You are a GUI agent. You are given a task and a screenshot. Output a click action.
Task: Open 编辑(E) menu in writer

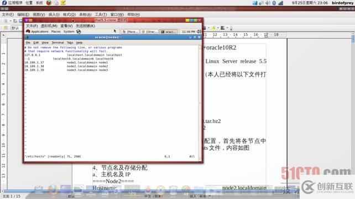23,14
